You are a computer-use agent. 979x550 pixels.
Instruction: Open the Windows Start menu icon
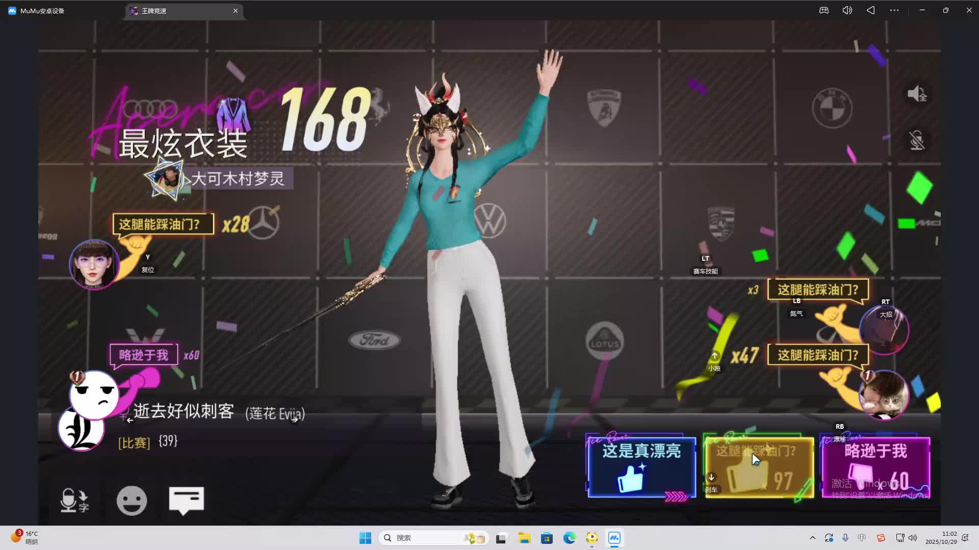tap(365, 538)
